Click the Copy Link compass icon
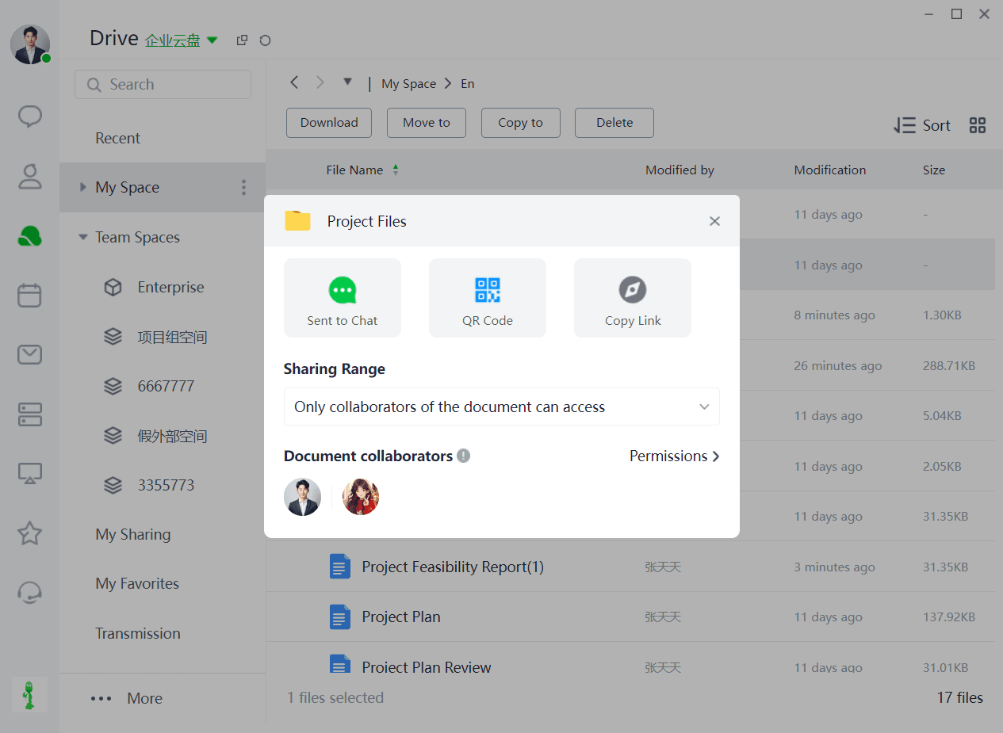Image resolution: width=1003 pixels, height=733 pixels. tap(633, 290)
